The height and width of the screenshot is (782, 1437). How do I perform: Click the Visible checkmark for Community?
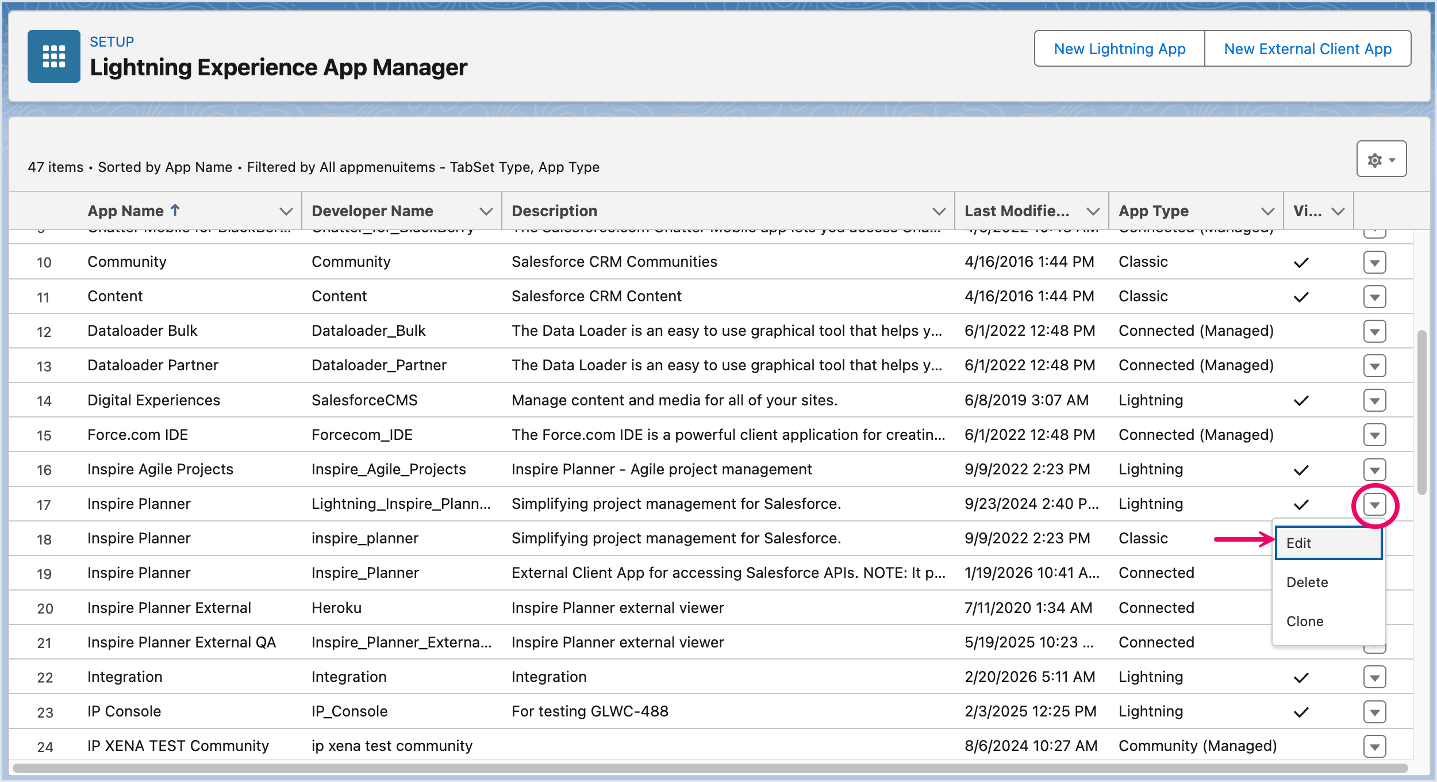1301,263
